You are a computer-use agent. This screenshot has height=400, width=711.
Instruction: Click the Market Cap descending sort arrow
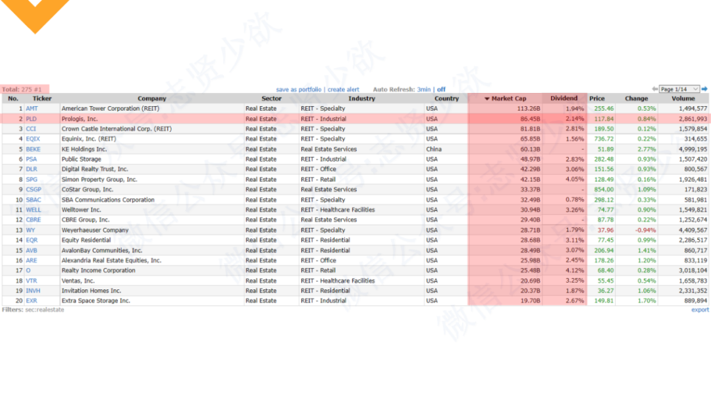(x=487, y=99)
